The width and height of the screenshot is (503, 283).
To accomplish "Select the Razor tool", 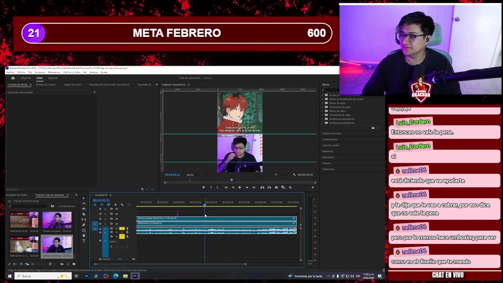I will pyautogui.click(x=84, y=214).
